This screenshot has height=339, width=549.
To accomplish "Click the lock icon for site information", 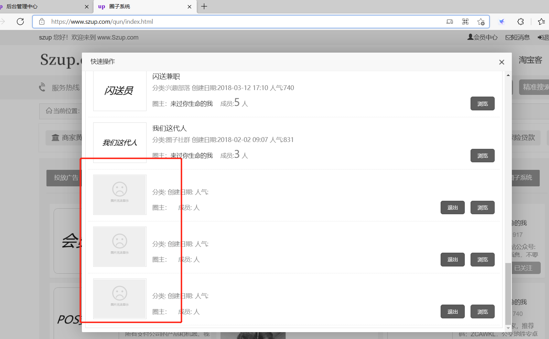I will 42,22.
